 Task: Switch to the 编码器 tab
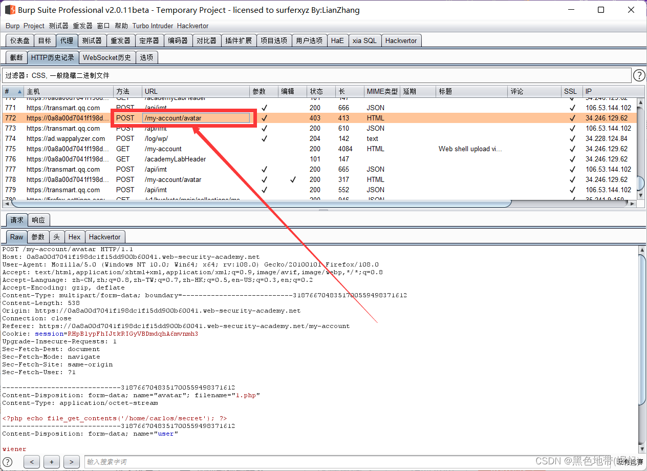pyautogui.click(x=178, y=40)
